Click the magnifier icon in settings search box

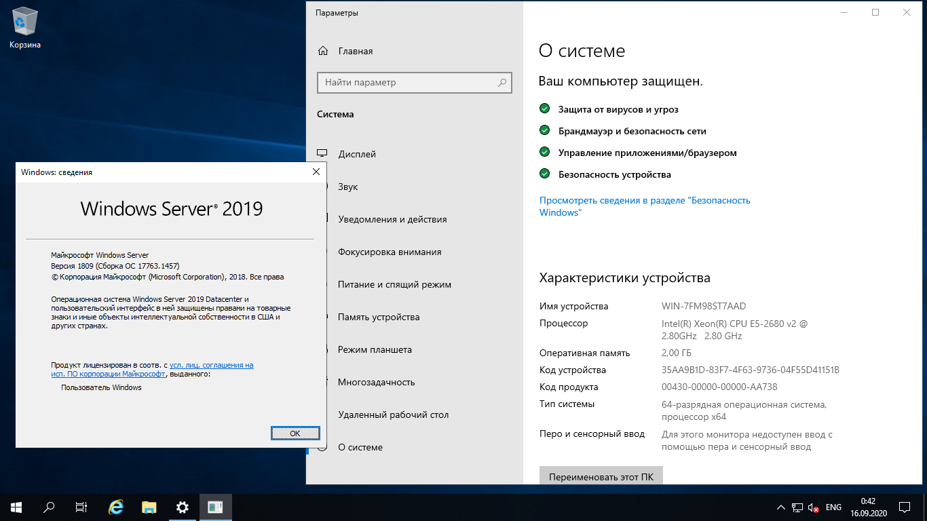pos(502,83)
